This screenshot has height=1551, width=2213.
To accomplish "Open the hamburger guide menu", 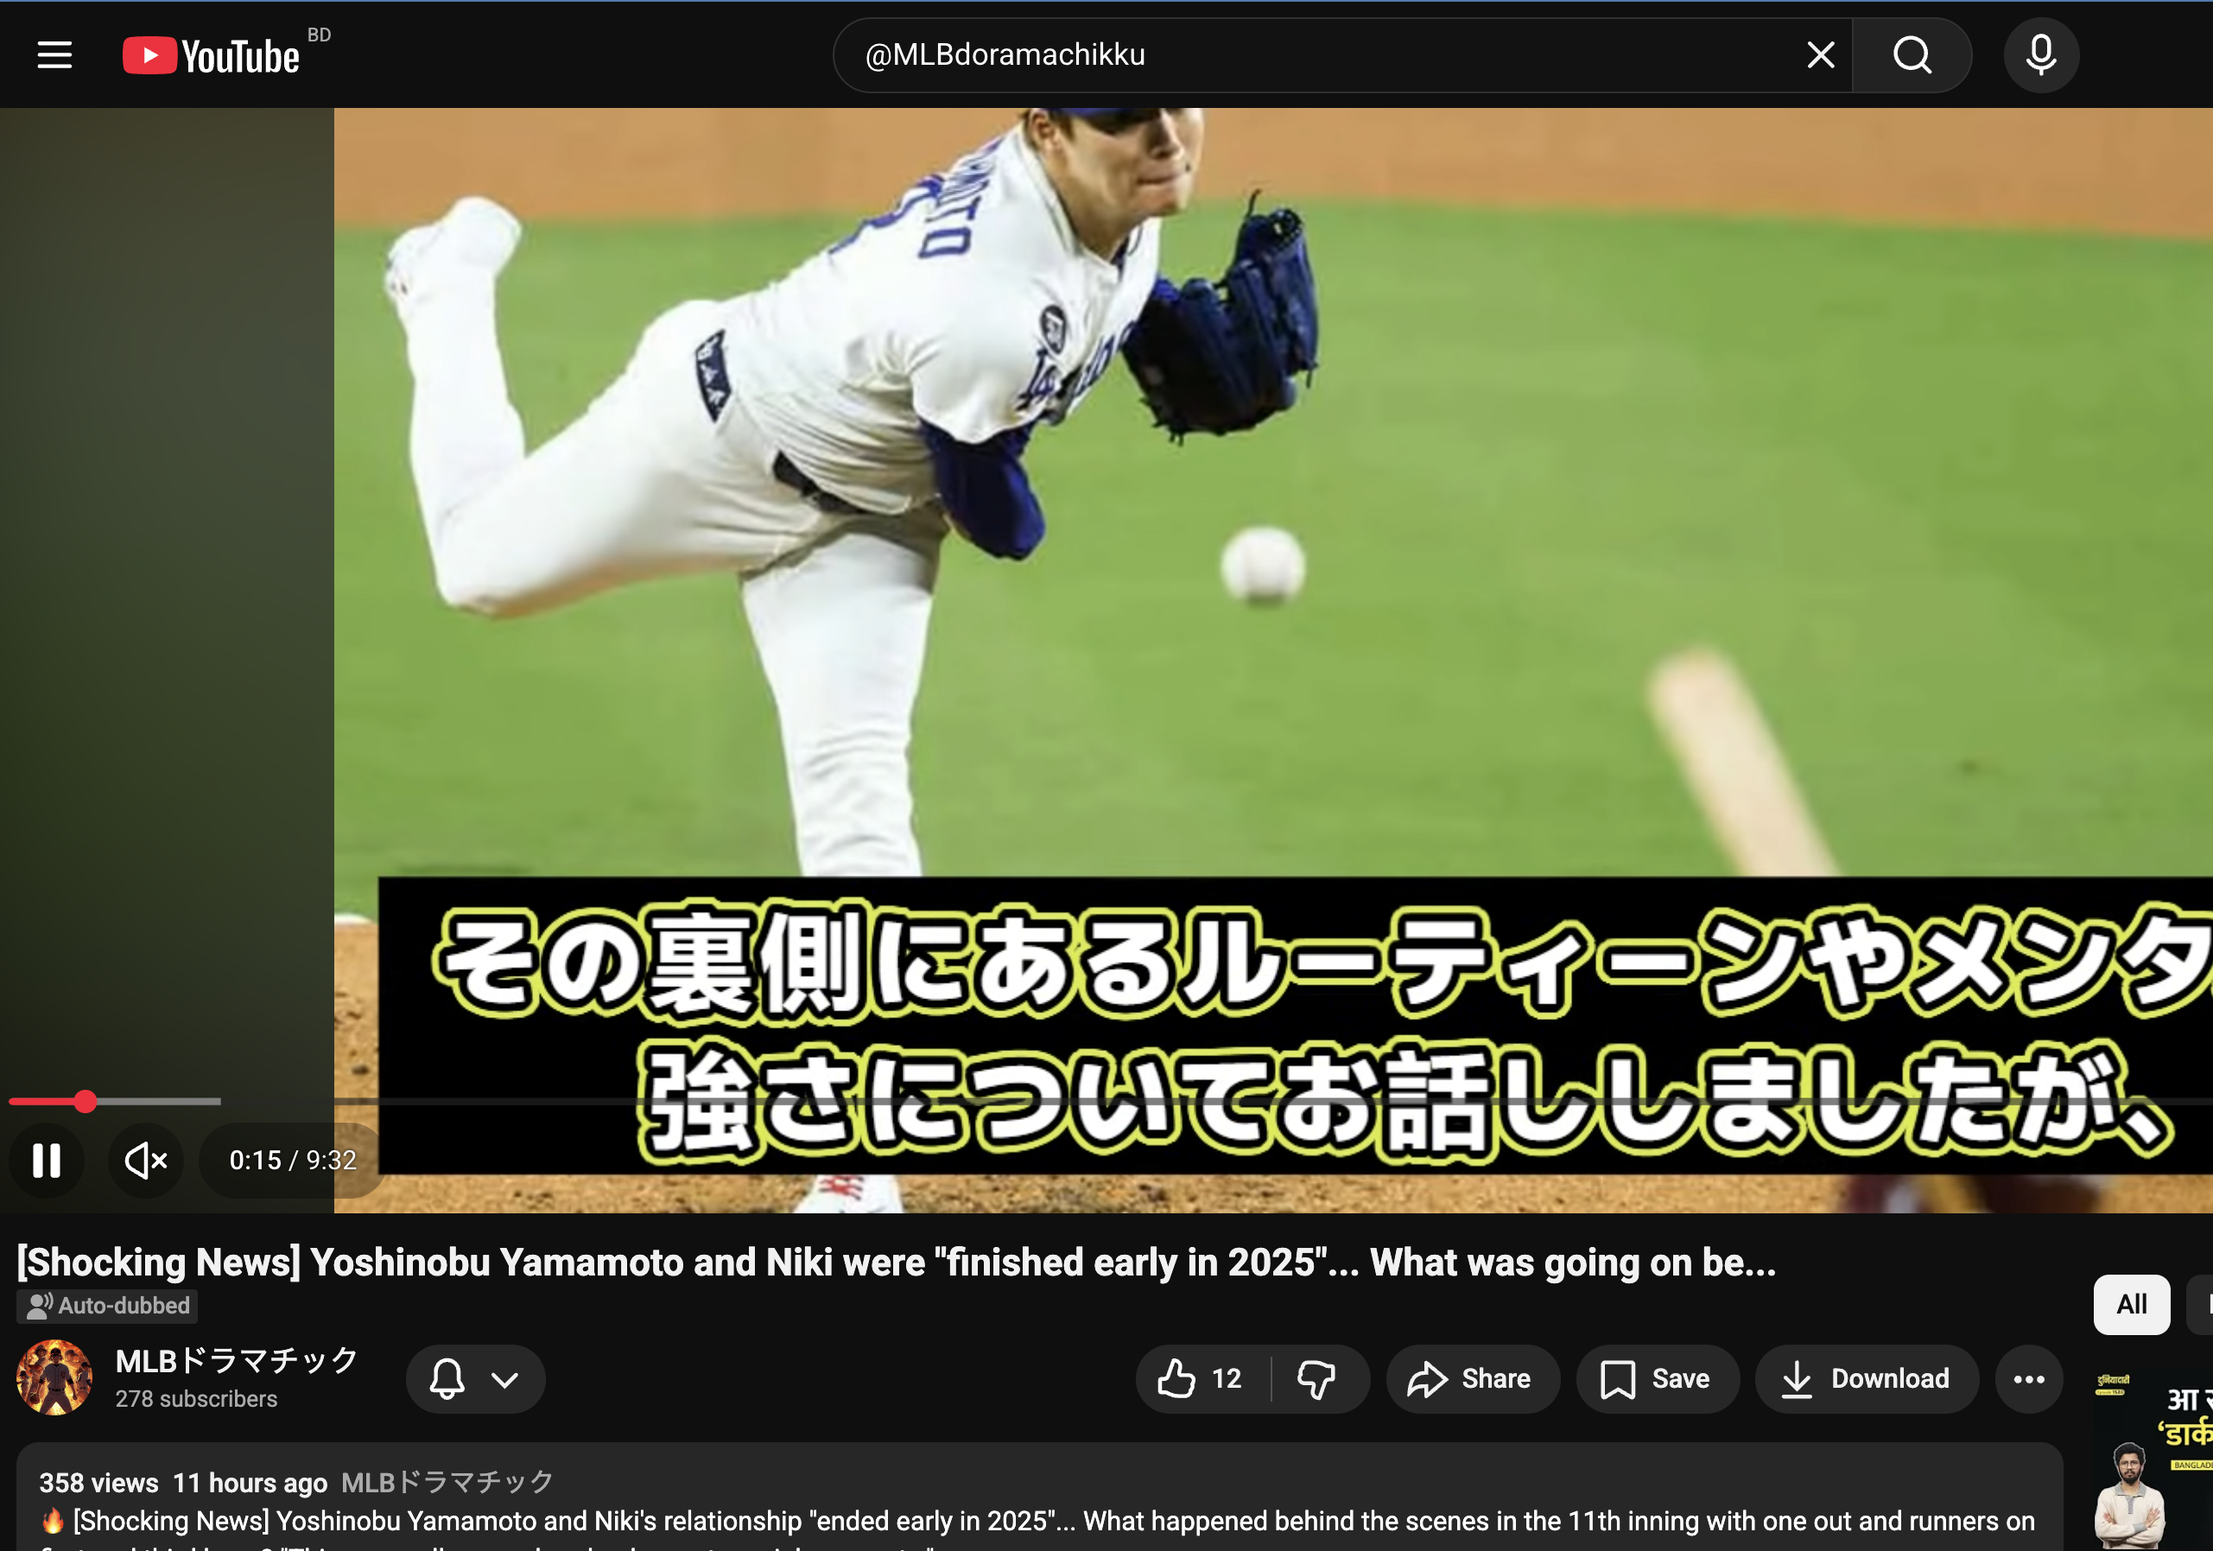I will coord(55,55).
